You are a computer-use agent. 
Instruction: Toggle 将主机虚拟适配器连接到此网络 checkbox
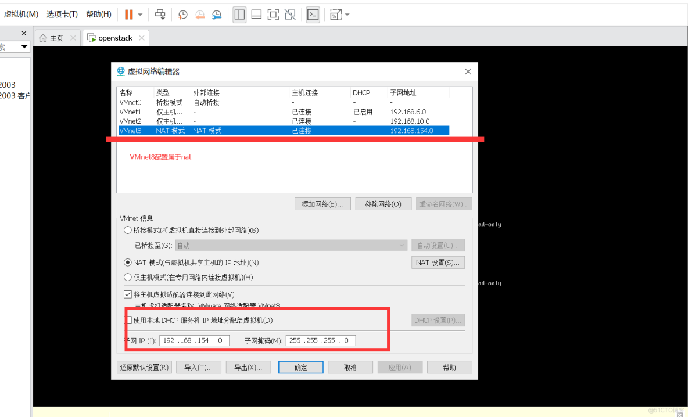pyautogui.click(x=128, y=294)
